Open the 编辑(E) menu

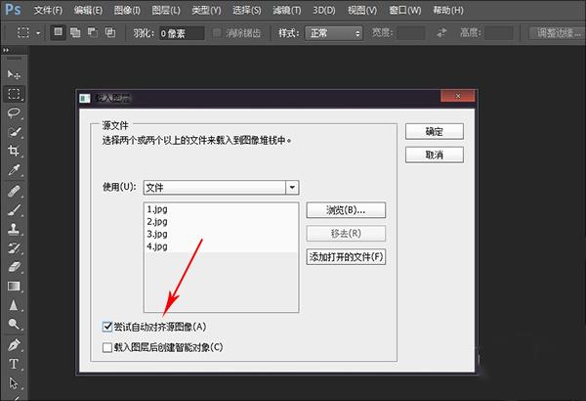(x=88, y=10)
